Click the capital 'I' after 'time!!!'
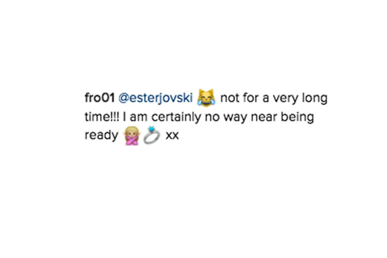This screenshot has height=258, width=387. (124, 117)
